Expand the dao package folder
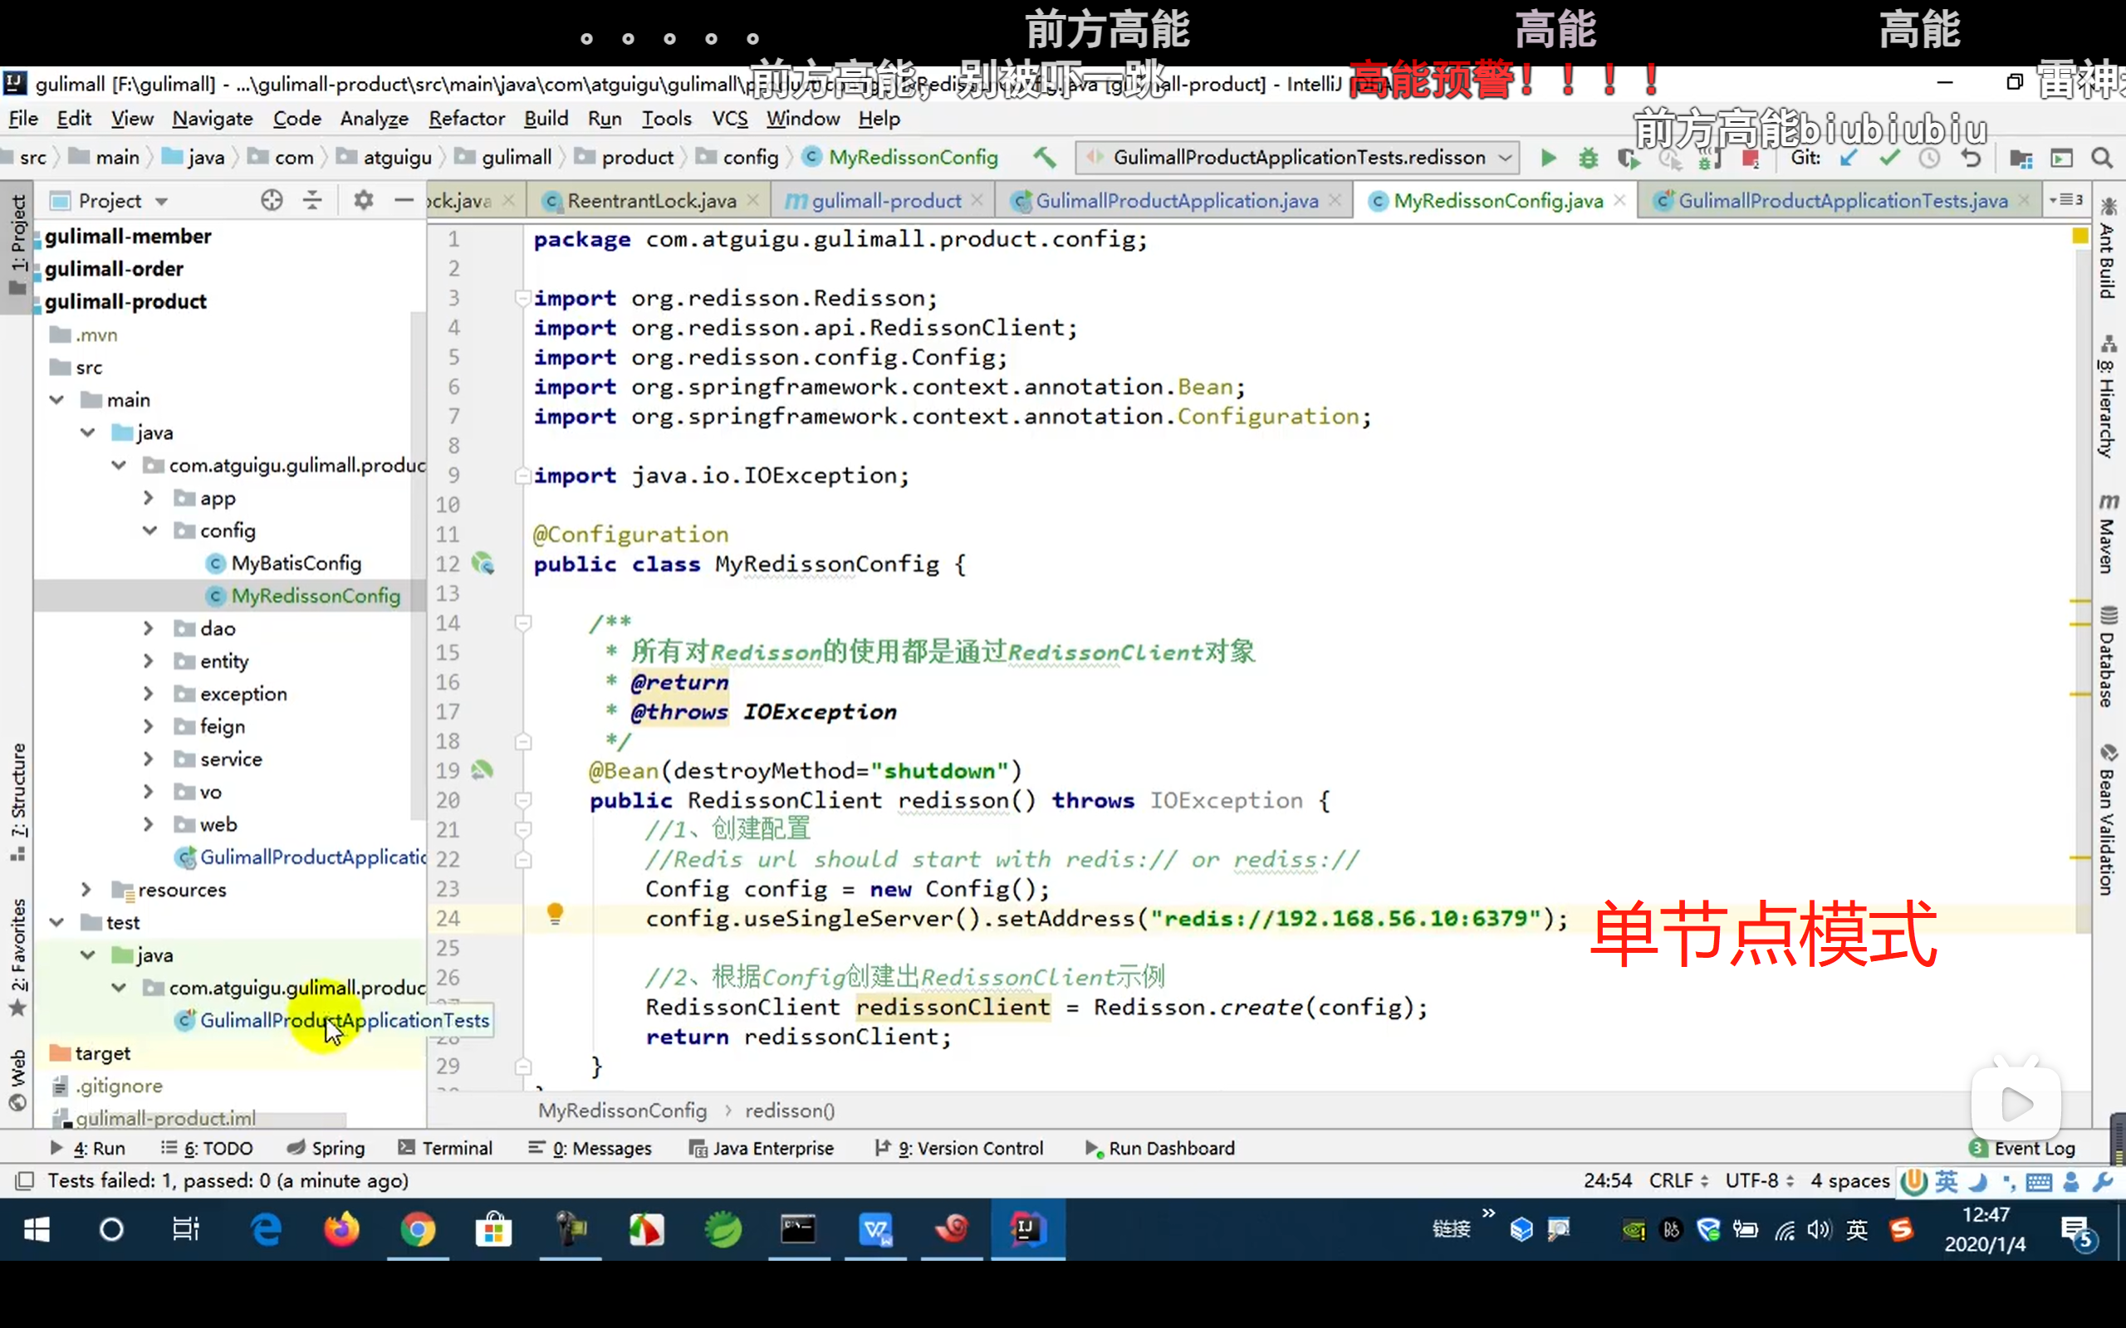 (x=149, y=628)
